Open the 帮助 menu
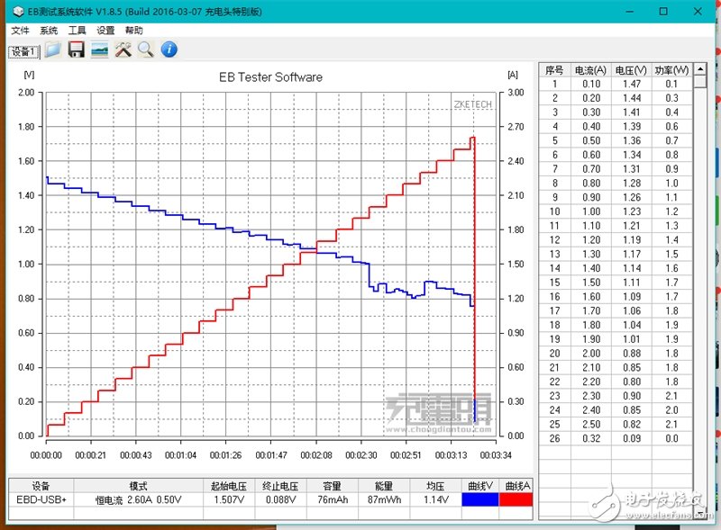 (133, 30)
